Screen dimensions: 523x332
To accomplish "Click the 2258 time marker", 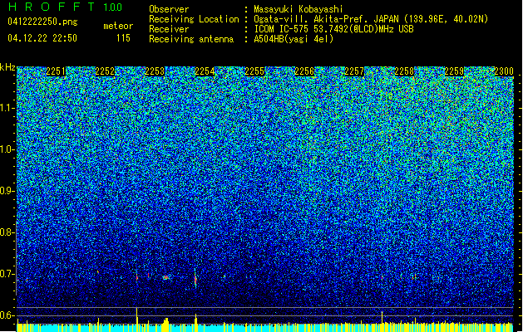I will (x=404, y=71).
